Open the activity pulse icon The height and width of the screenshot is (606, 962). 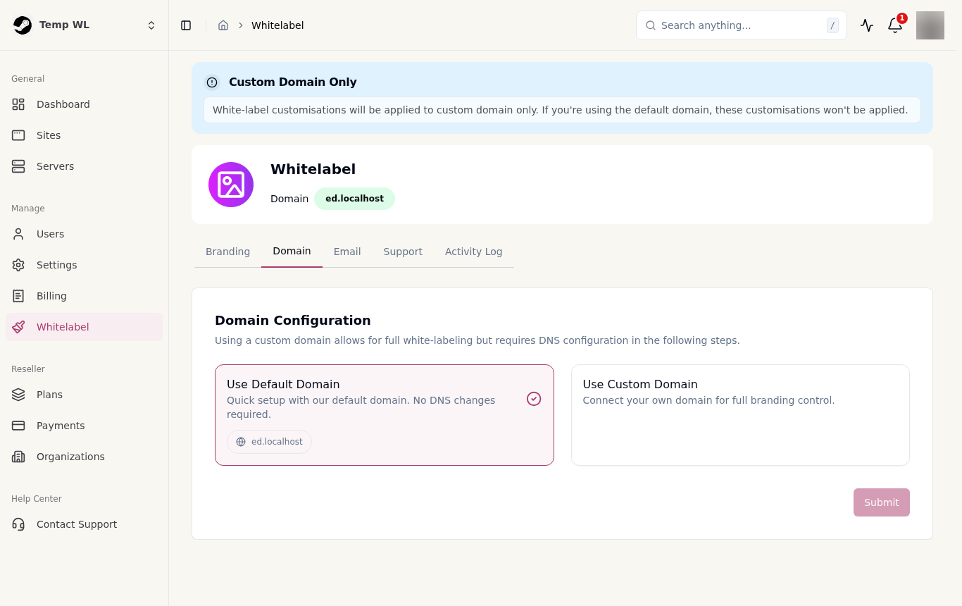[x=867, y=25]
